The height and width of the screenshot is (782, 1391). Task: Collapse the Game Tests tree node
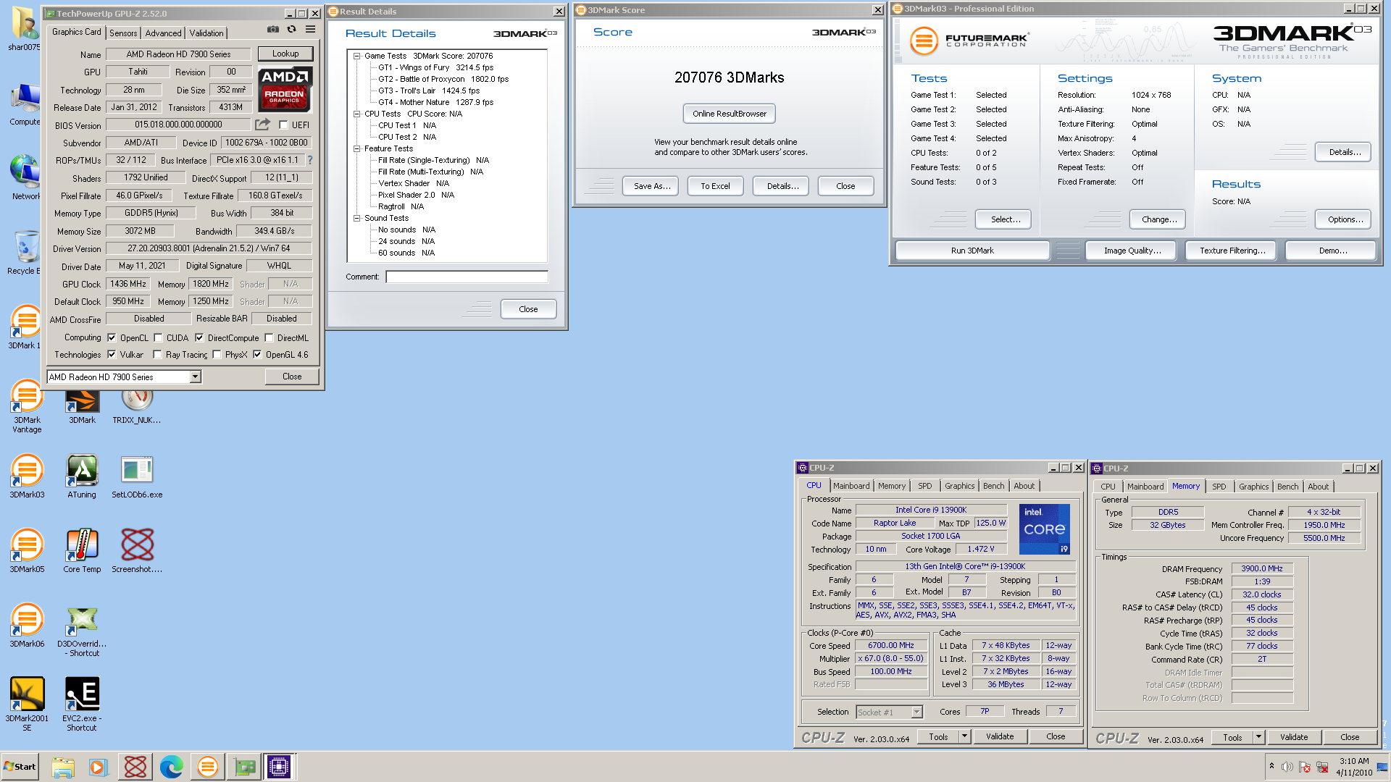[356, 56]
